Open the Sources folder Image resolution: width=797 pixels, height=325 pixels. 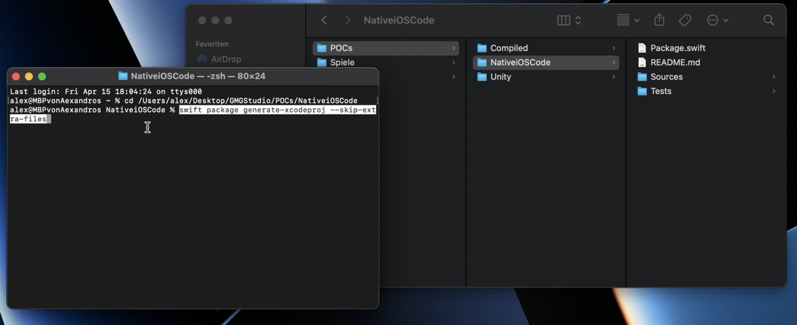click(x=707, y=76)
